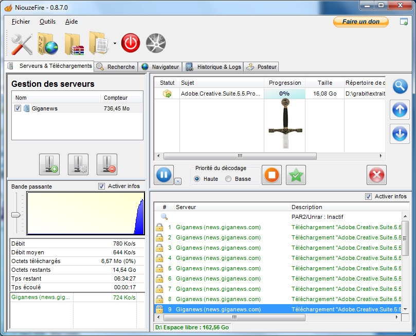This screenshot has height=336, width=416.
Task: Expand the dropdown arrow beside documents folder
Action: click(x=115, y=43)
